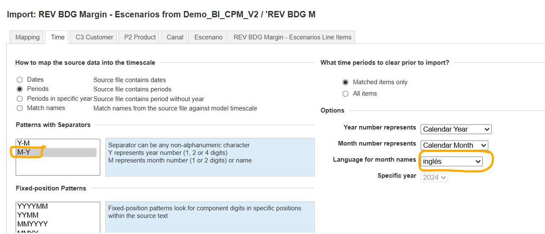545x234 pixels.
Task: Select the YYMM fixed-position pattern
Action: tap(28, 215)
